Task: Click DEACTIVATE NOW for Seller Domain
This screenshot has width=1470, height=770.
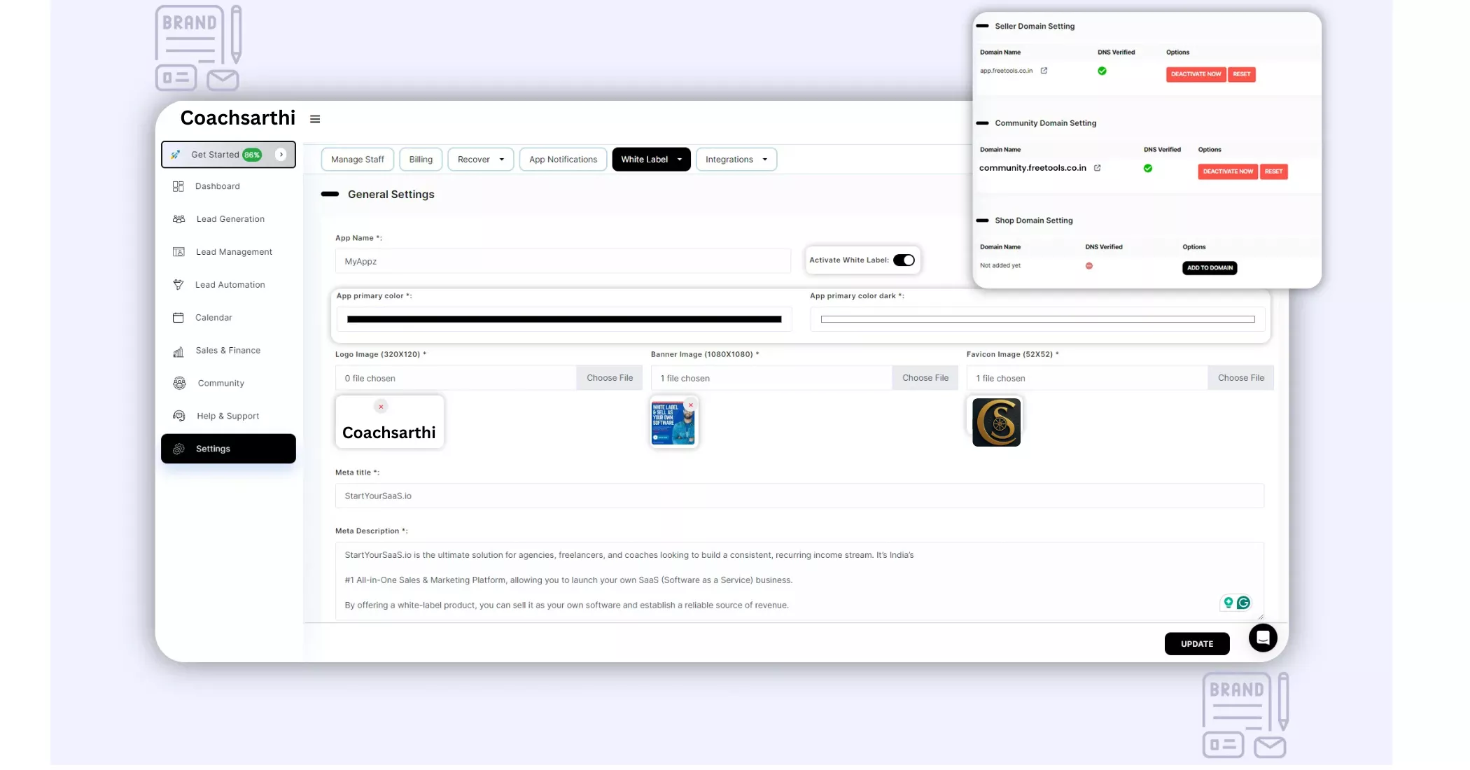Action: coord(1196,74)
